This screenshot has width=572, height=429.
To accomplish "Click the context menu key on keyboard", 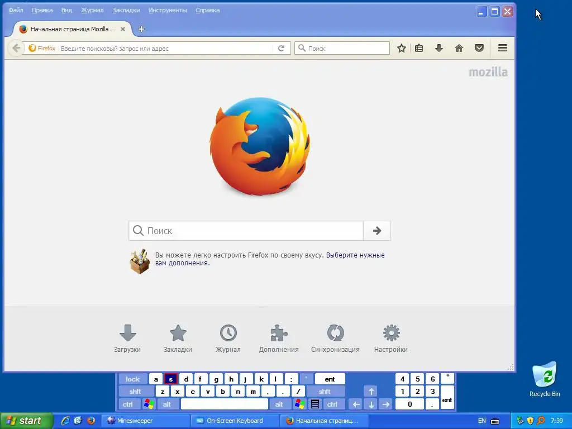I will click(x=315, y=404).
